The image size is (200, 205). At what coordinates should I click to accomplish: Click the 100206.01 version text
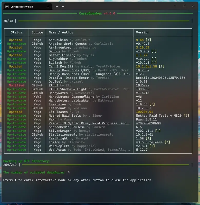click(145, 112)
